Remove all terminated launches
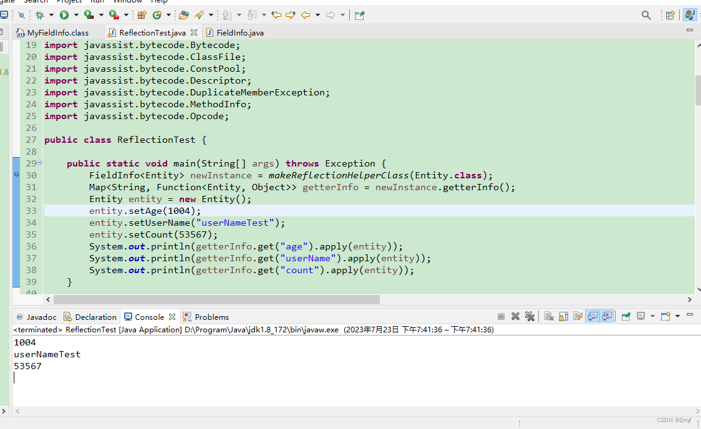 (x=529, y=316)
